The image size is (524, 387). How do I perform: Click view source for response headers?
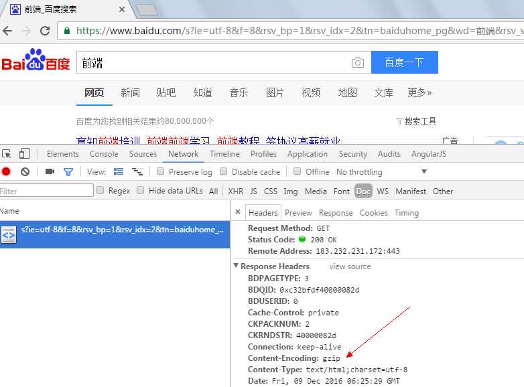tap(350, 266)
